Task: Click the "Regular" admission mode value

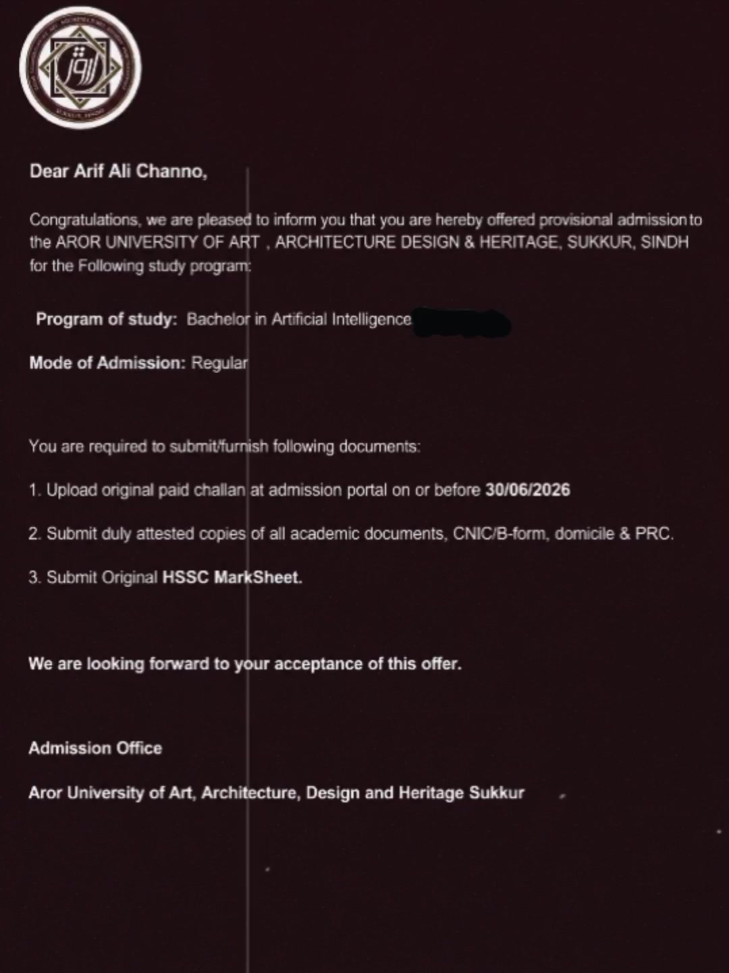Action: point(219,364)
